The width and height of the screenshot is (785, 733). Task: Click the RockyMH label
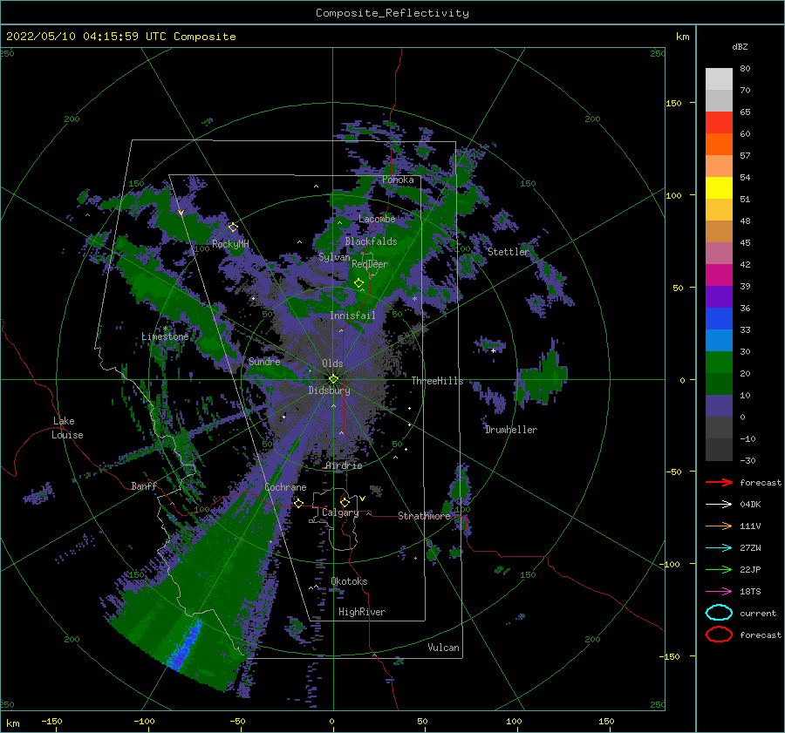(x=230, y=244)
